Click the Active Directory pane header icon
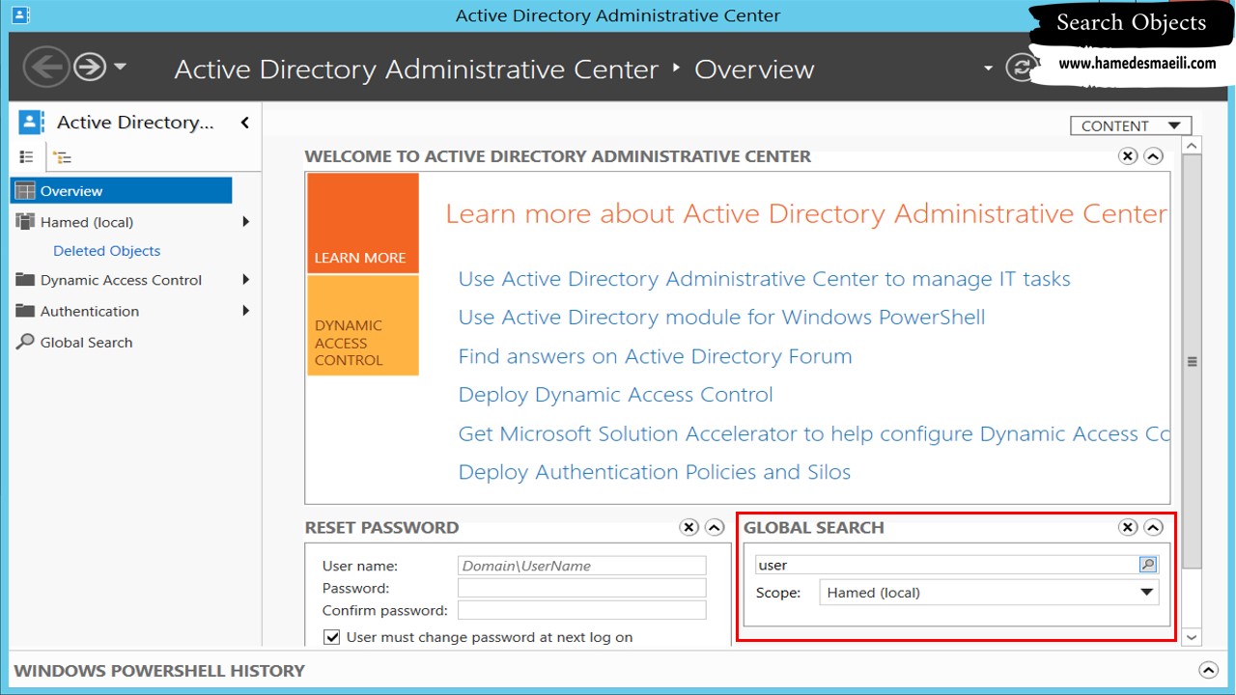1236x695 pixels. [31, 122]
